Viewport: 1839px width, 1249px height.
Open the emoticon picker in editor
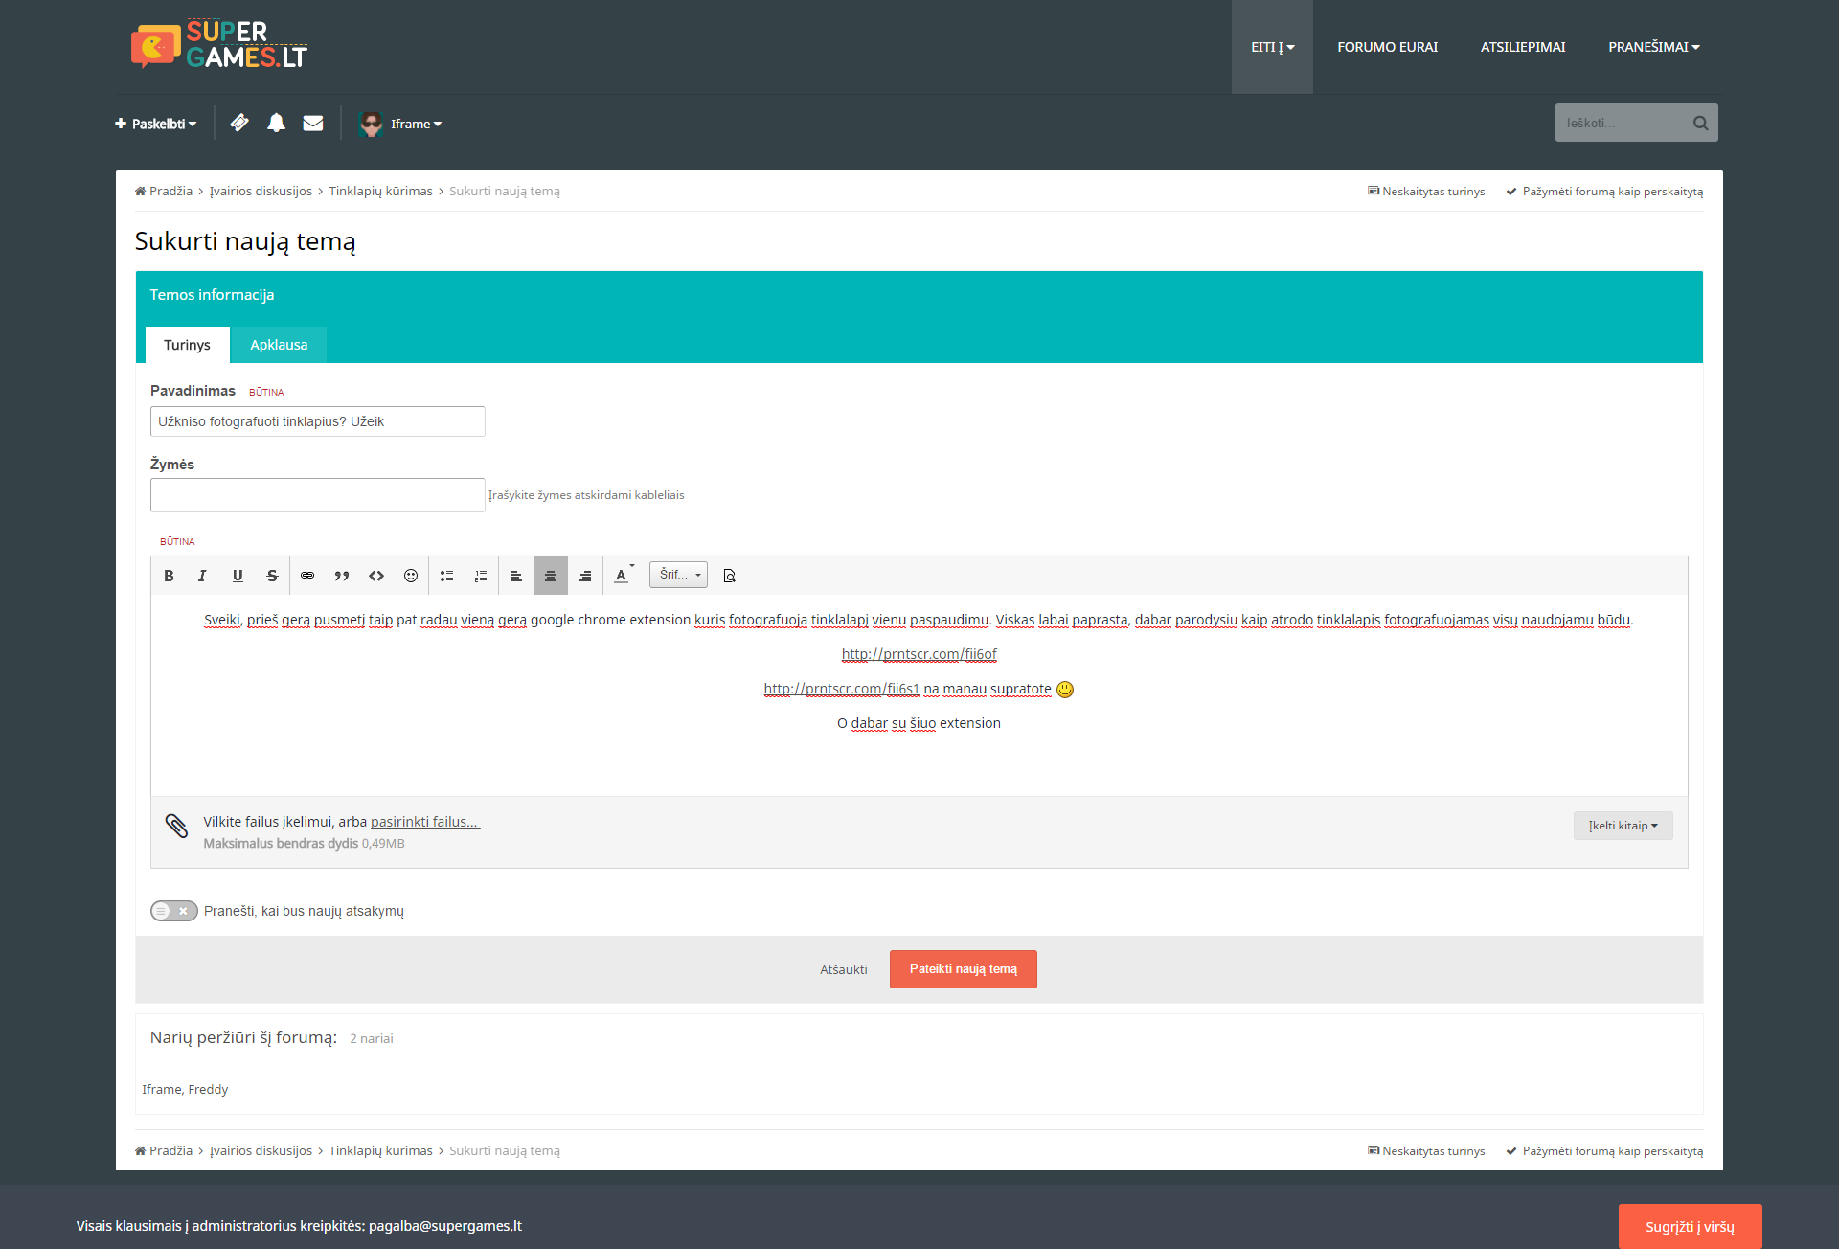411,576
